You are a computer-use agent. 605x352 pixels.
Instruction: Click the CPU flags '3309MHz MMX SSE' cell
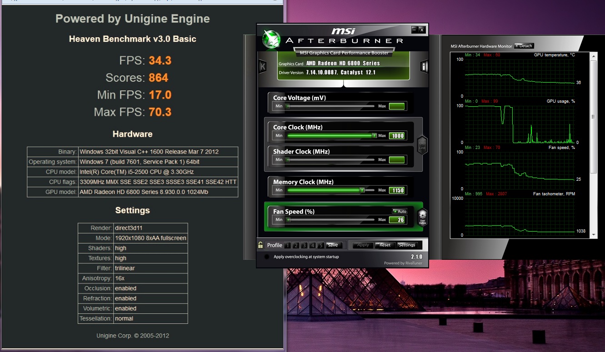click(x=158, y=182)
